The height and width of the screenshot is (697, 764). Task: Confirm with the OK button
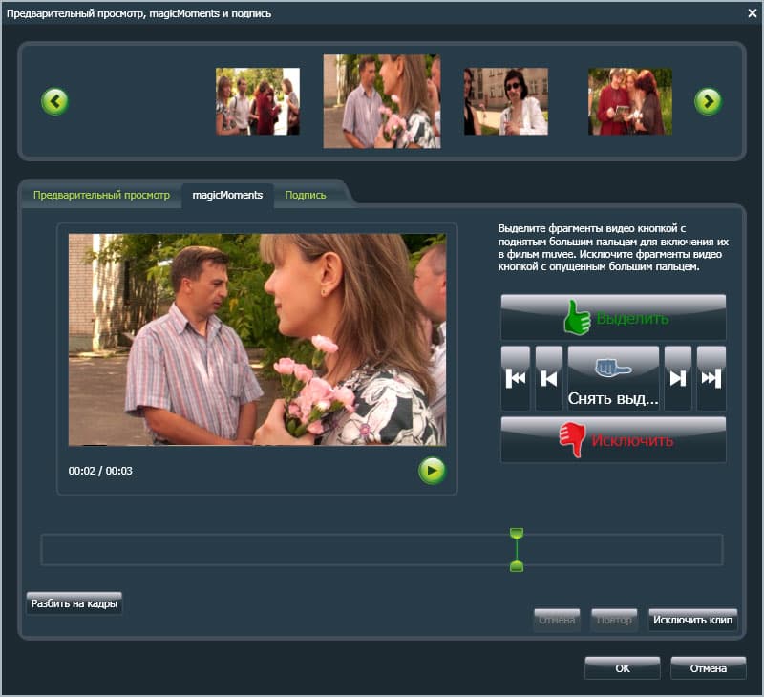623,668
